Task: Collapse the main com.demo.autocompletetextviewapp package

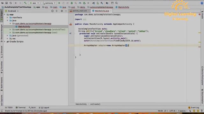Action: click(x=11, y=23)
